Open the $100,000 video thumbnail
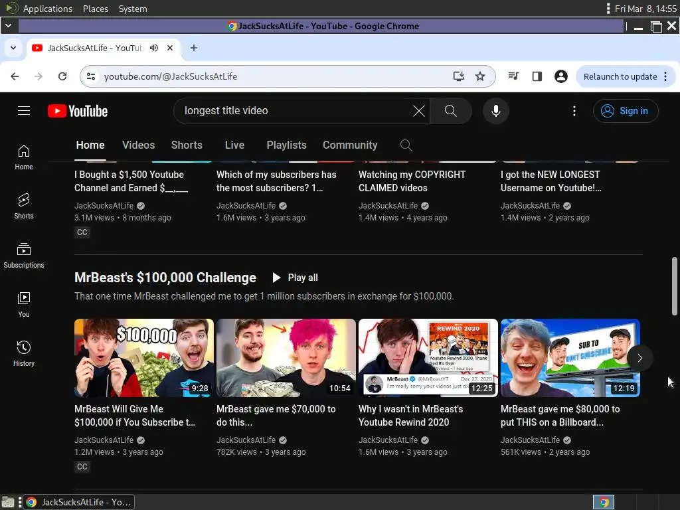Image resolution: width=680 pixels, height=510 pixels. 144,358
